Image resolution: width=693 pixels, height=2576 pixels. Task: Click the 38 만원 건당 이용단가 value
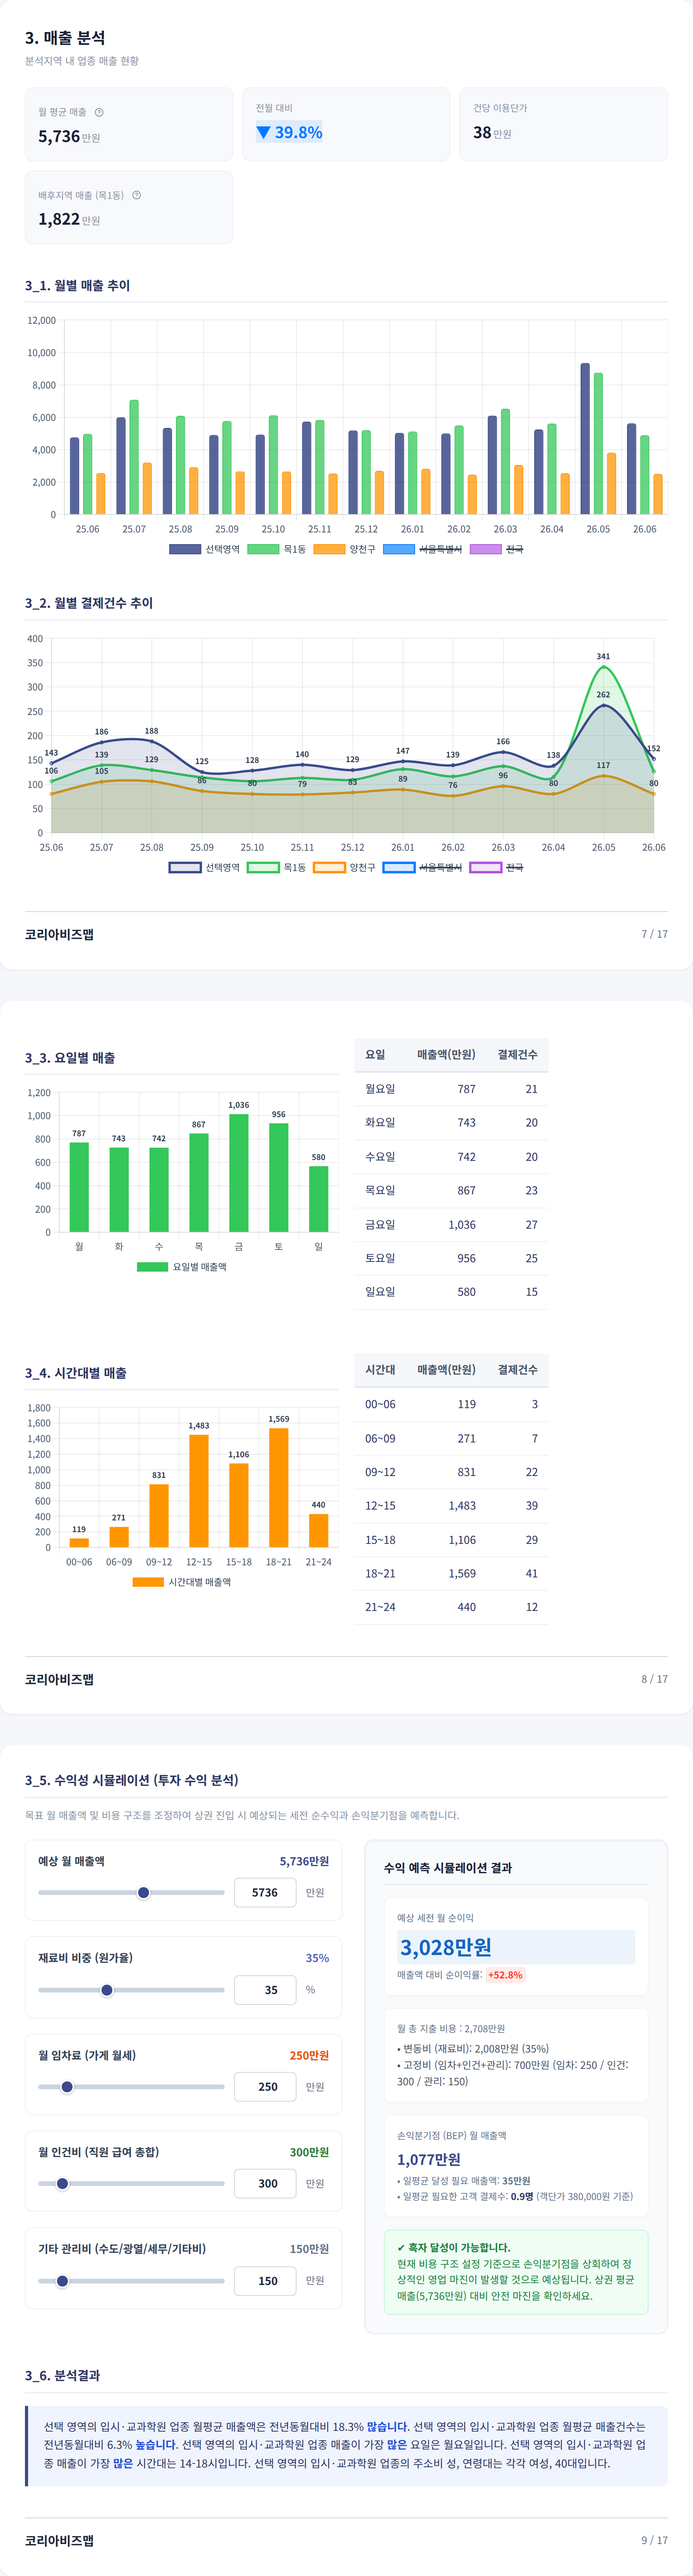coord(492,133)
